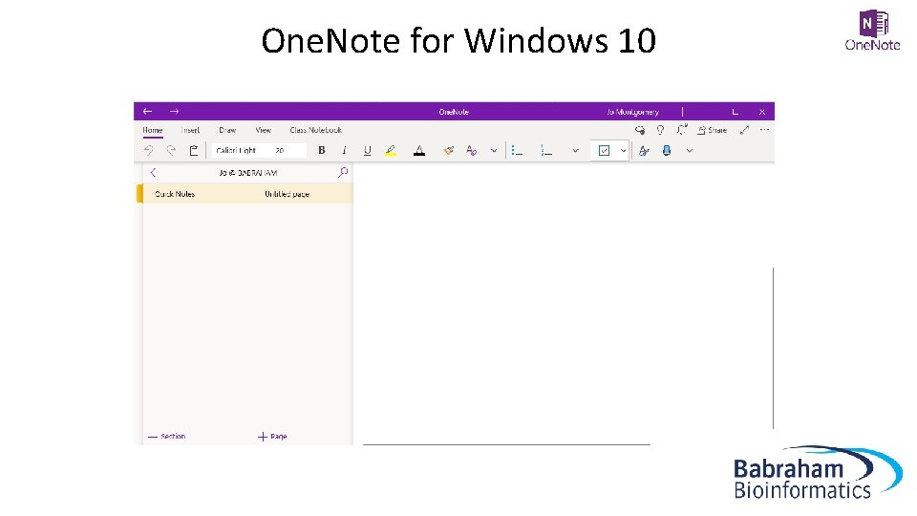This screenshot has width=917, height=516.
Task: Apply the yellow highlighter color
Action: 391,151
